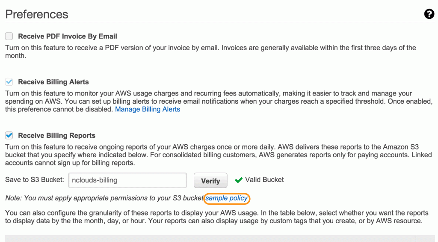Click the billing reports description paragraph
This screenshot has height=242, width=438.
(219, 155)
